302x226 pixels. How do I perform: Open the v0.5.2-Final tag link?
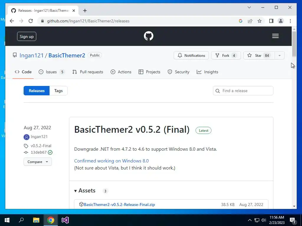coord(41,146)
